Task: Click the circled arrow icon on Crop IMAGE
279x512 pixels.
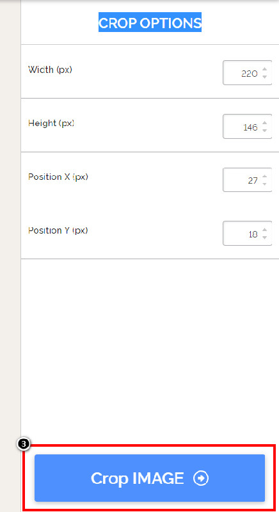Action: (x=201, y=479)
